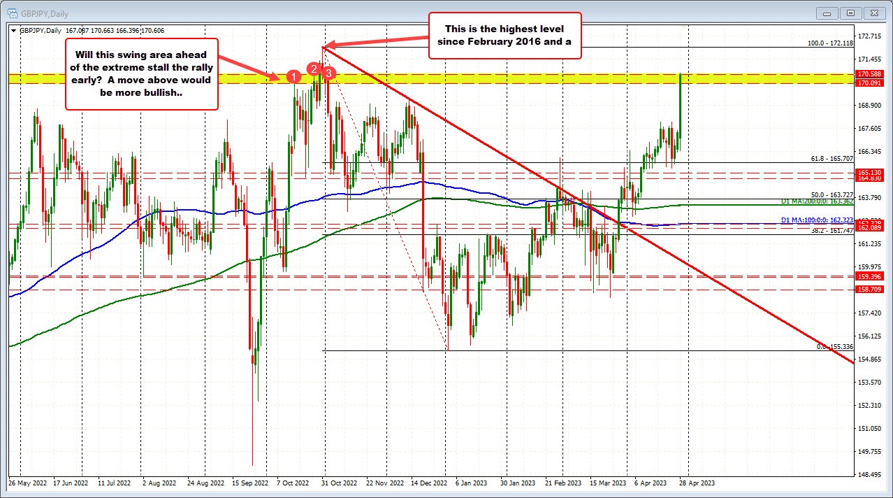Click the 11 Jul 2022 date label
The width and height of the screenshot is (893, 498).
(x=115, y=483)
